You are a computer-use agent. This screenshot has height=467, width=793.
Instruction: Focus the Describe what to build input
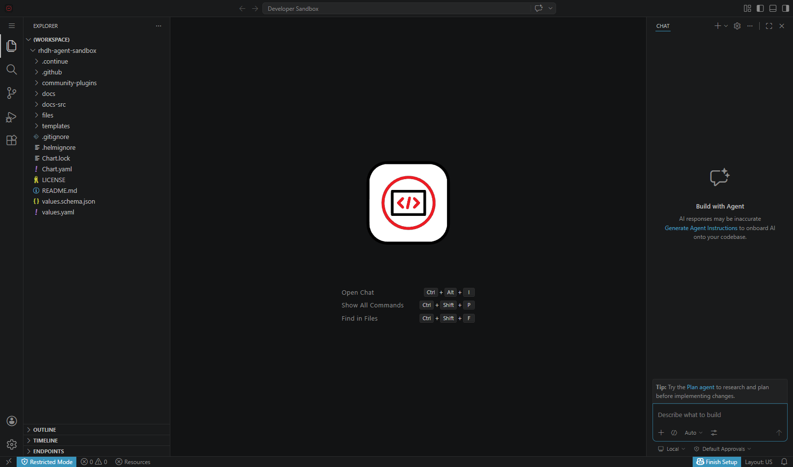tap(720, 415)
